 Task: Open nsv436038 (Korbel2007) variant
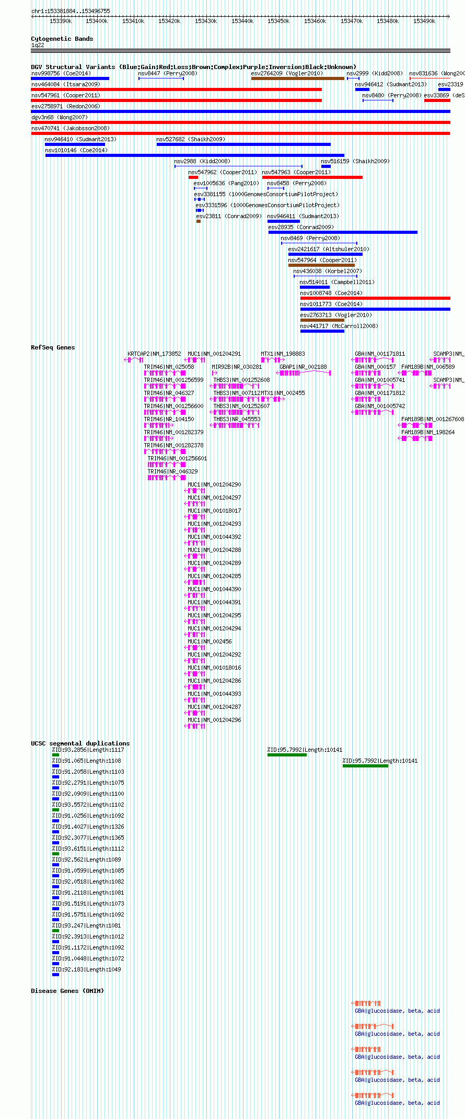(x=326, y=276)
